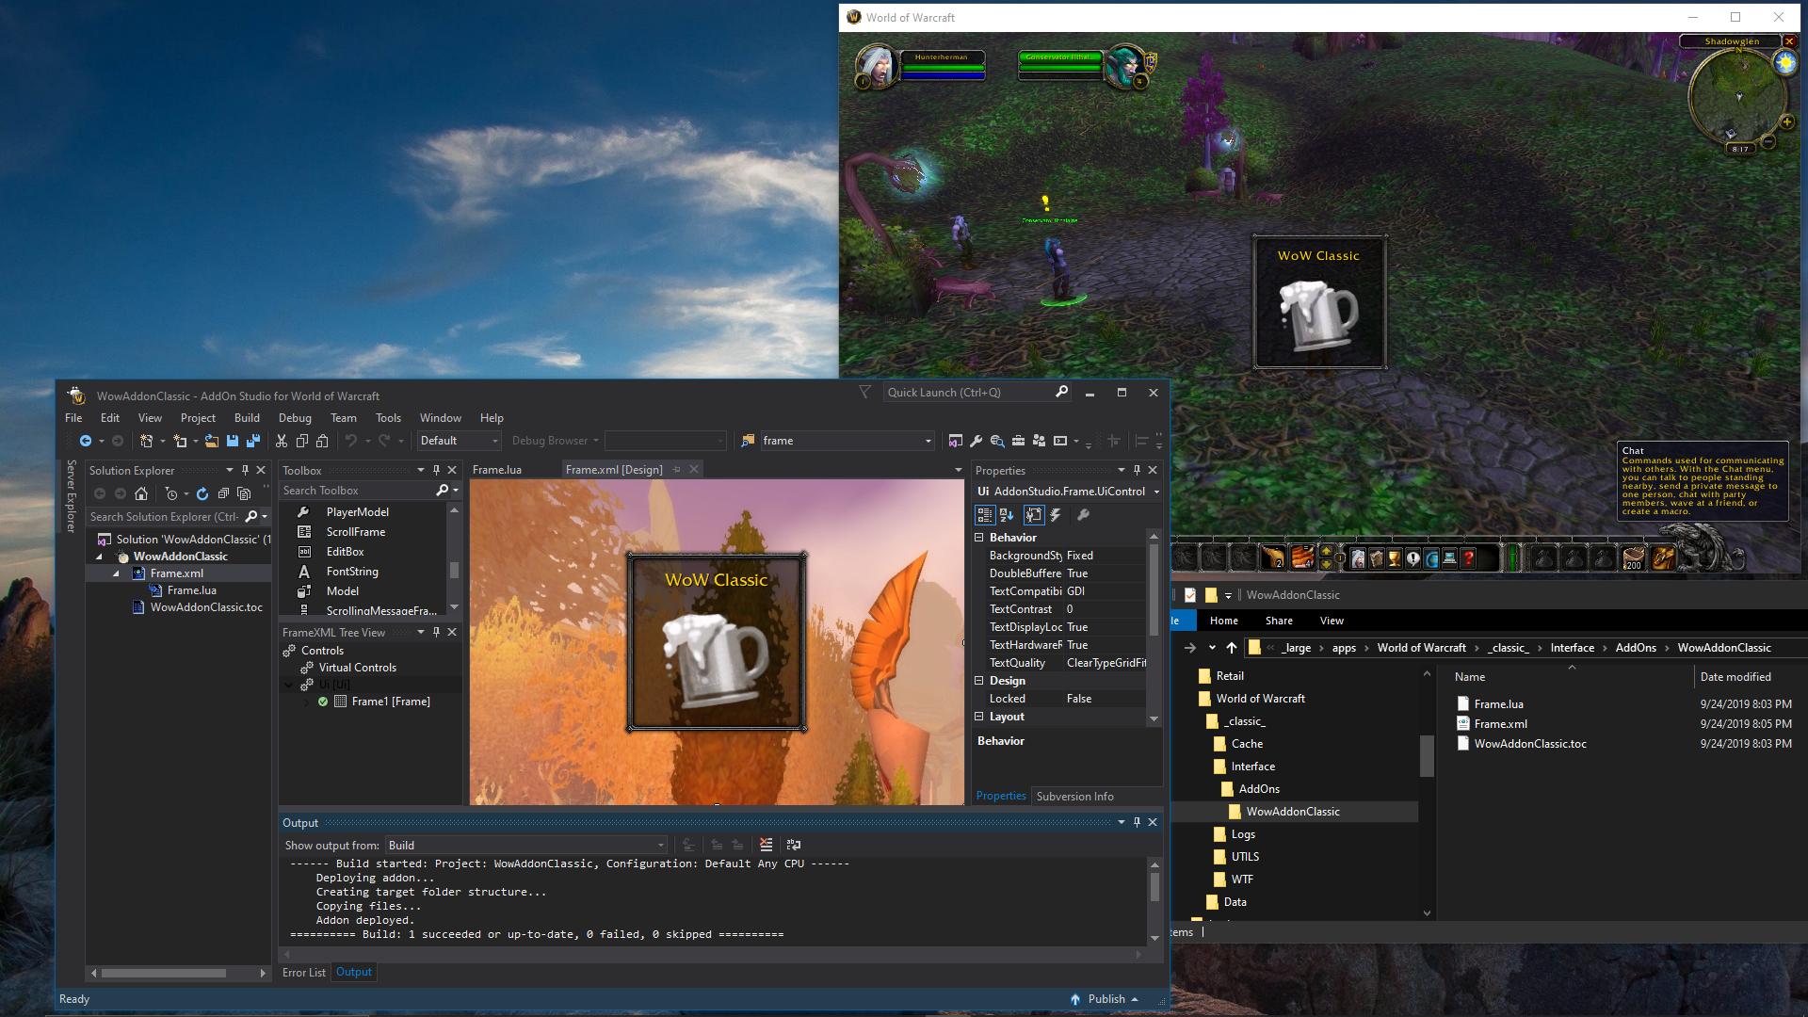Open the Debug menu

pyautogui.click(x=295, y=418)
